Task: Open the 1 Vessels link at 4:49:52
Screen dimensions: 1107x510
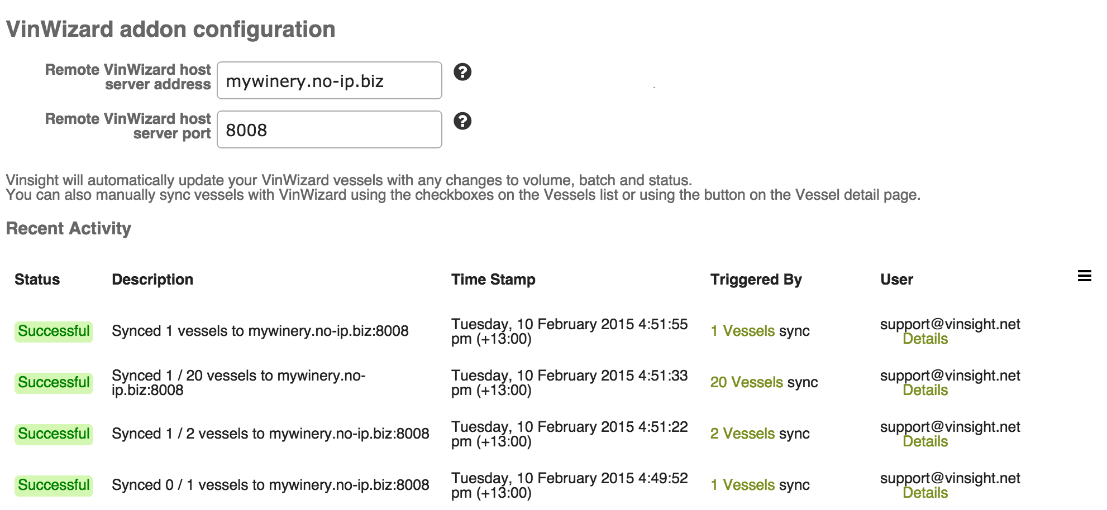Action: coord(743,485)
